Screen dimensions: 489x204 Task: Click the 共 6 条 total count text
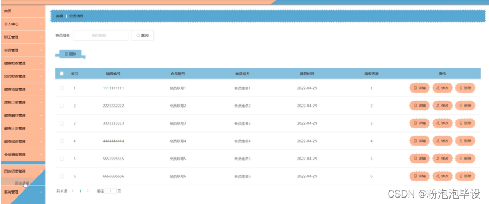click(62, 191)
